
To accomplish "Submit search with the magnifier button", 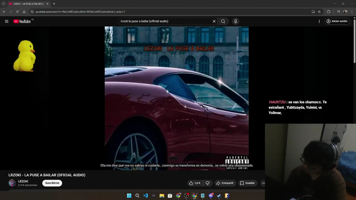I will point(223,21).
